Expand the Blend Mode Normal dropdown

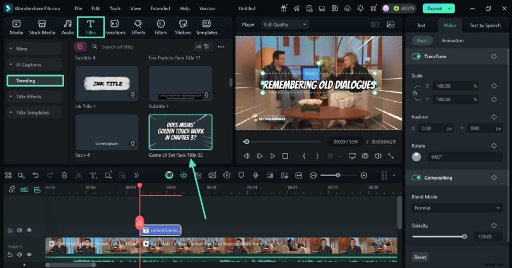(x=456, y=208)
